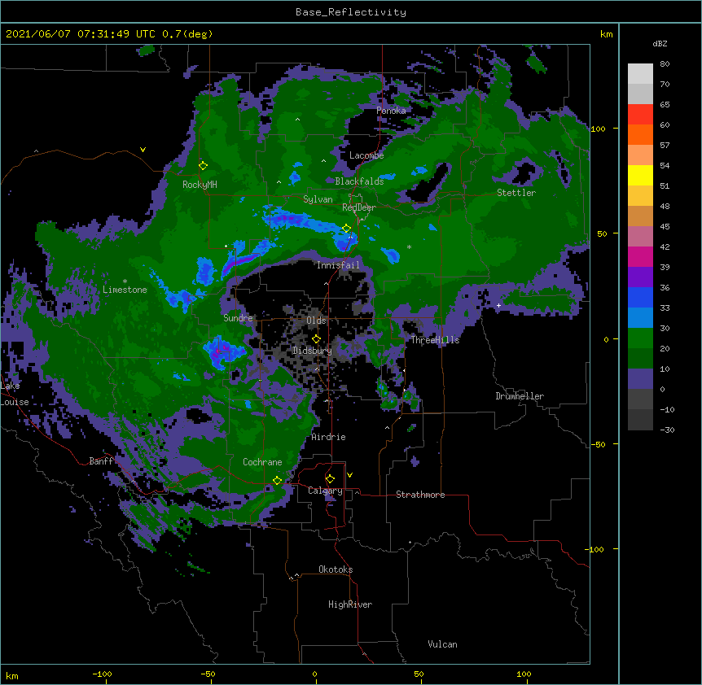This screenshot has width=702, height=685.
Task: Click the asterisk marker above Limestone
Action: tap(125, 281)
